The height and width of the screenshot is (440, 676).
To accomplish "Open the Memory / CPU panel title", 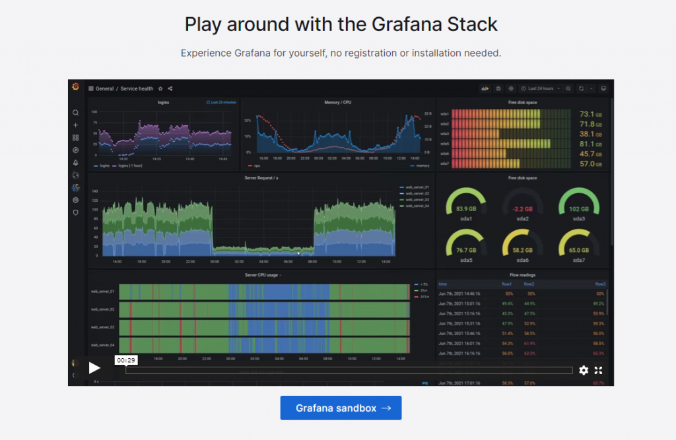I will point(337,102).
